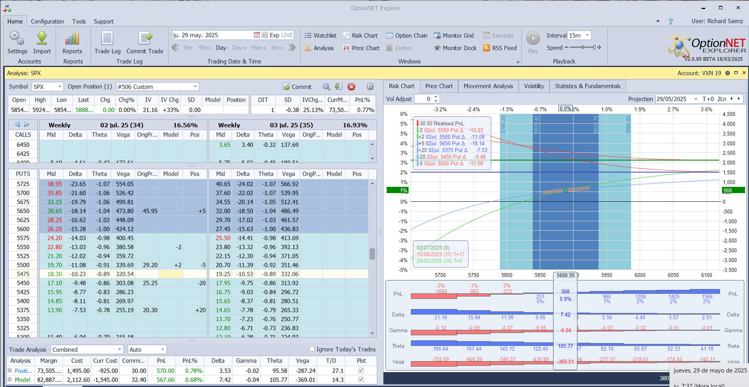This screenshot has width=749, height=387.
Task: Open the Auto dropdown in Trade Analysis
Action: (163, 349)
